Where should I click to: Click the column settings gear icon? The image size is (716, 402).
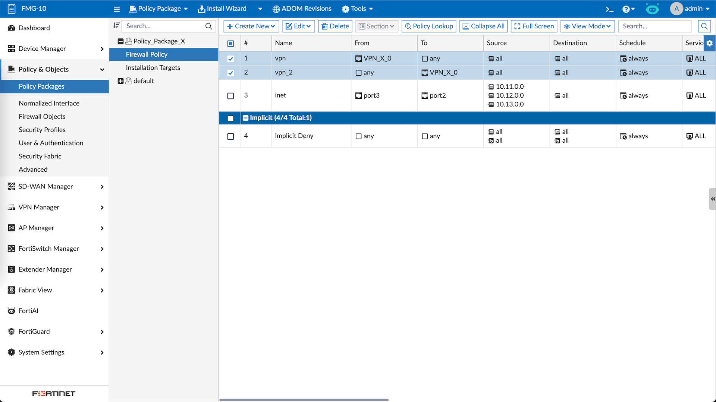709,43
